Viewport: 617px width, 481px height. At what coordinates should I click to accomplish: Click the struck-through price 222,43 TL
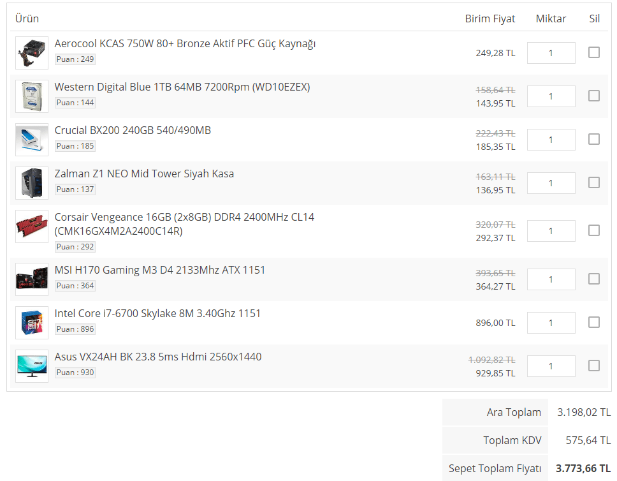[x=495, y=133]
